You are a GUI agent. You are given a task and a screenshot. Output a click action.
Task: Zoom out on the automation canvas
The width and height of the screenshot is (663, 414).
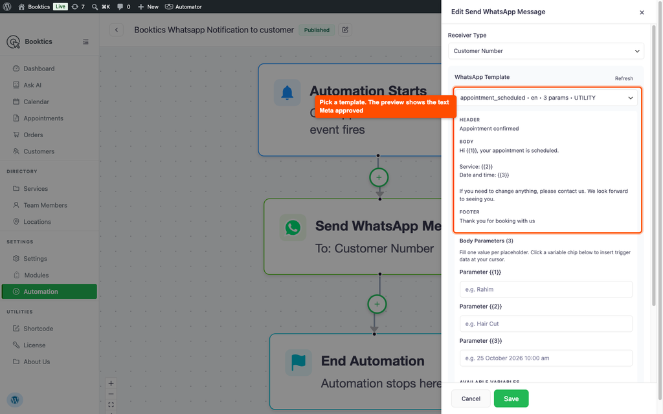[111, 394]
